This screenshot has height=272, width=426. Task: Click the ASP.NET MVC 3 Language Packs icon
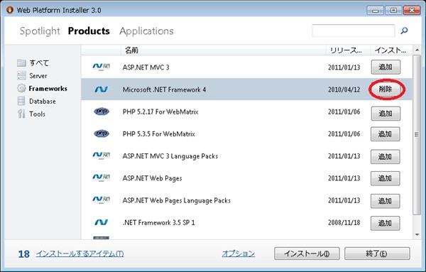pyautogui.click(x=101, y=156)
